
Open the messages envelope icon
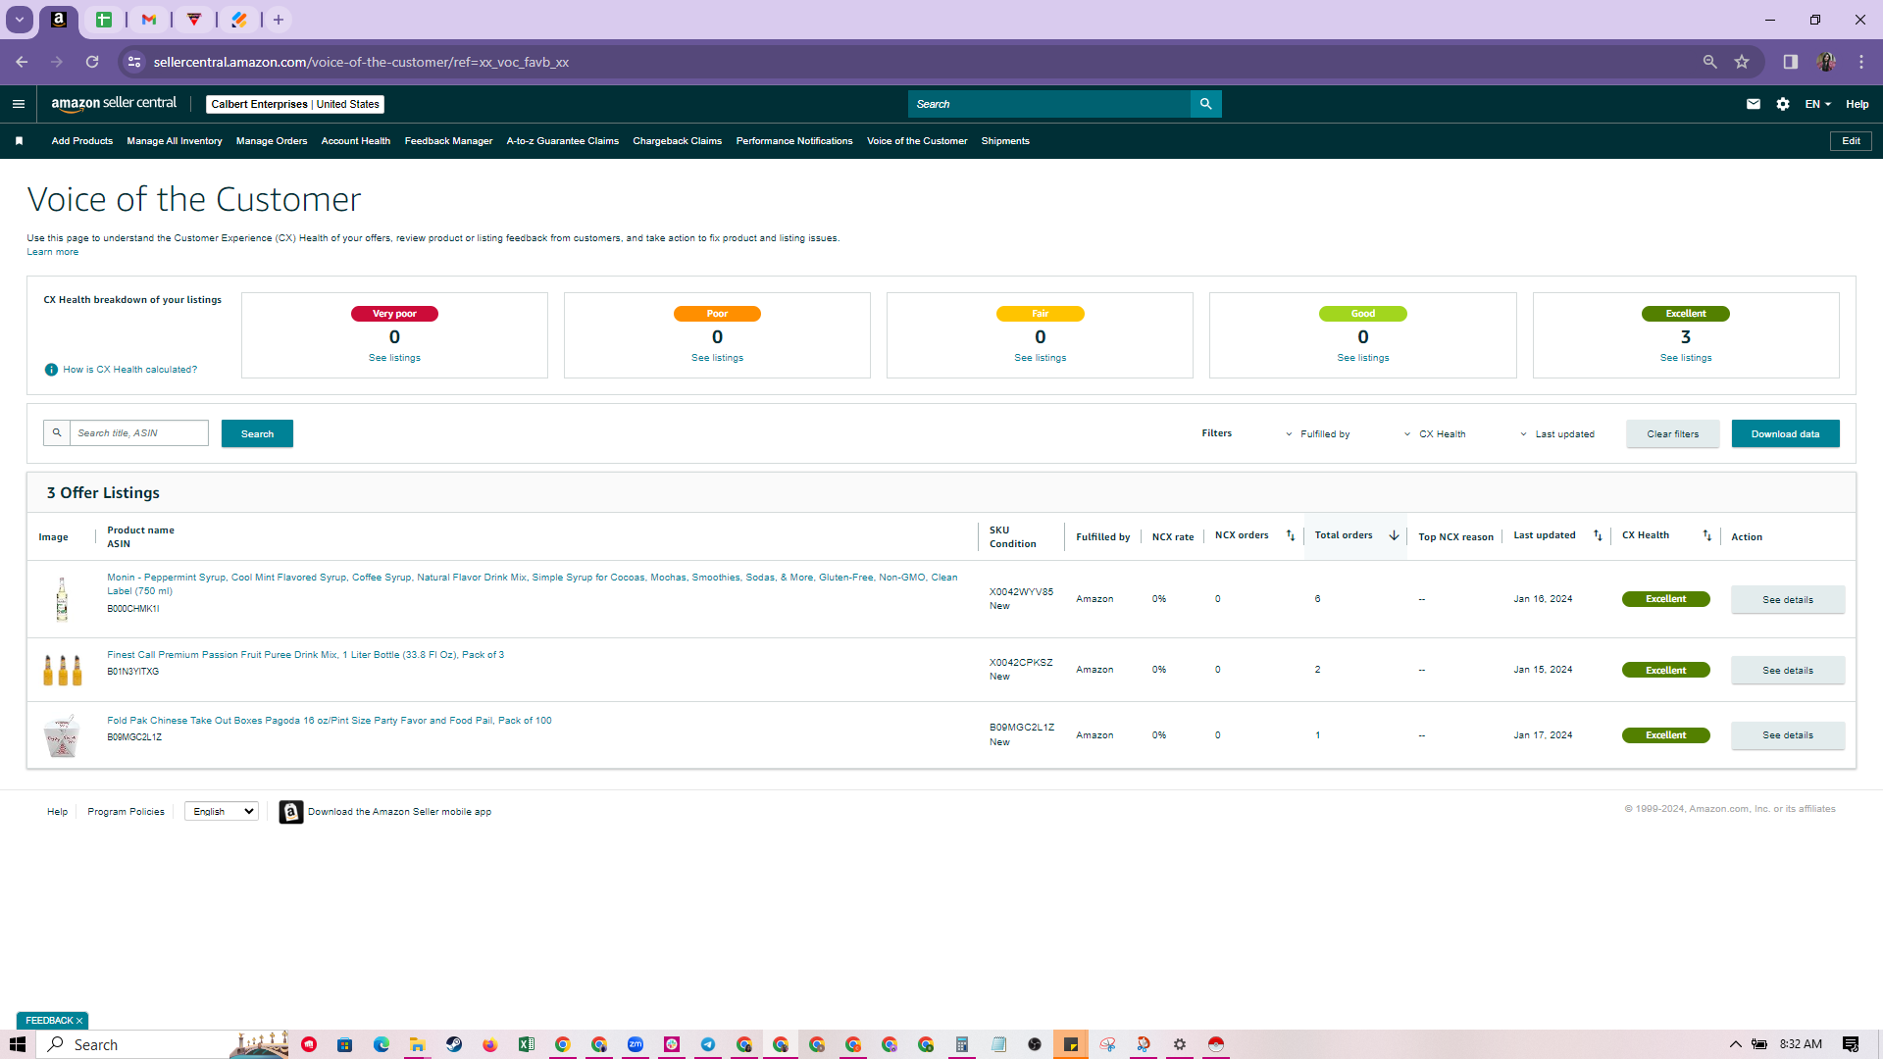[x=1754, y=104]
